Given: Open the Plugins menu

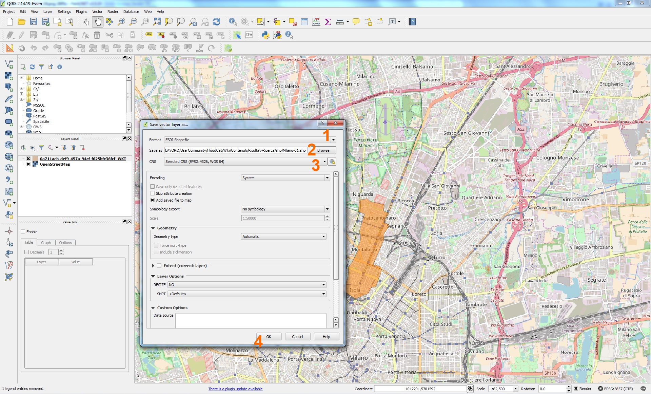Looking at the screenshot, I should tap(81, 12).
